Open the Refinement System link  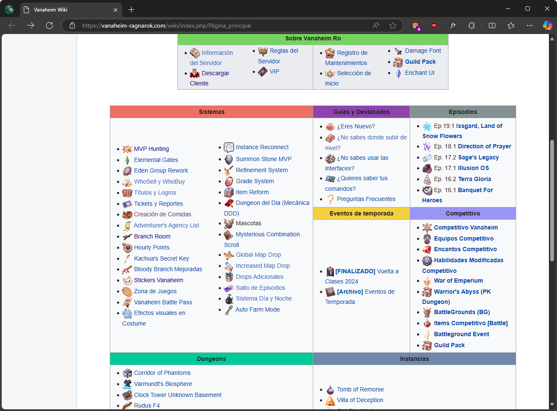coord(262,170)
